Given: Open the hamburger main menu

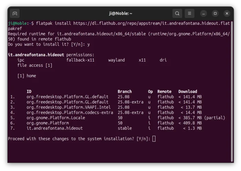Looking at the screenshot, I should tap(189, 13).
